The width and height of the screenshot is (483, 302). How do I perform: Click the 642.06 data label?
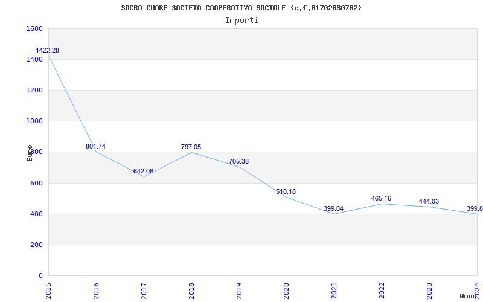click(x=143, y=172)
